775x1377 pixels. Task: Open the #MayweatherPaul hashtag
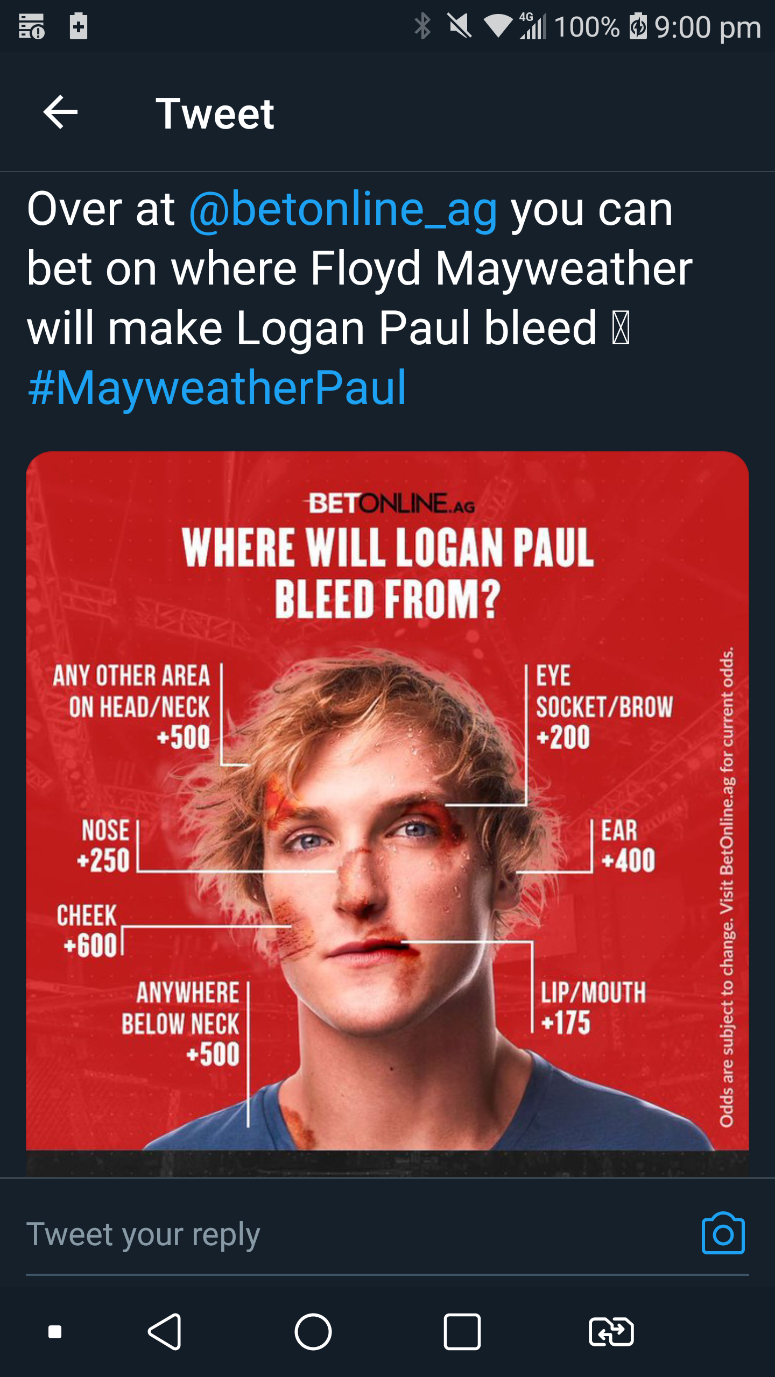tap(217, 387)
